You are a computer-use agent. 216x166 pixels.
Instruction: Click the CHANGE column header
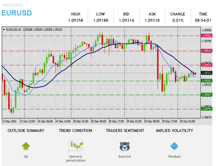tap(178, 14)
